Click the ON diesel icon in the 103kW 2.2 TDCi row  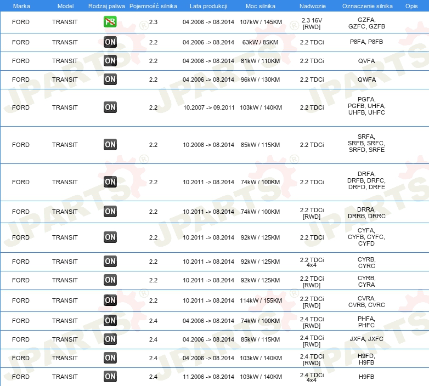pyautogui.click(x=110, y=107)
